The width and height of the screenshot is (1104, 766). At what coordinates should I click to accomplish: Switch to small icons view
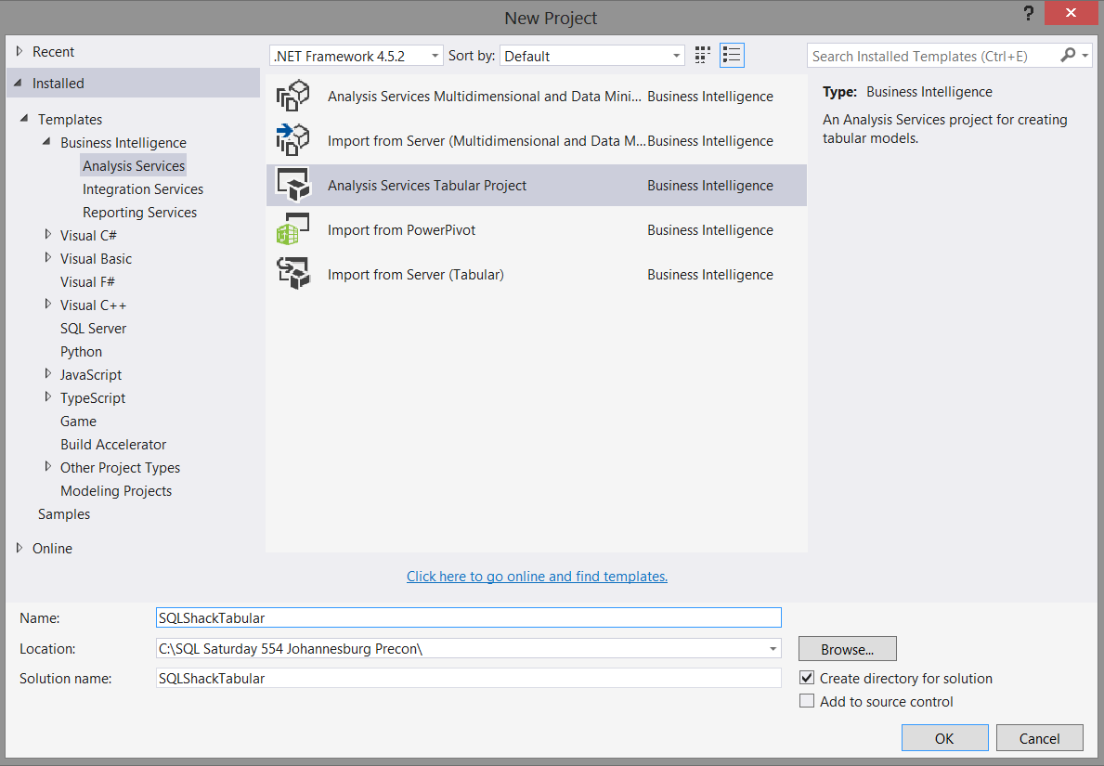tap(703, 56)
